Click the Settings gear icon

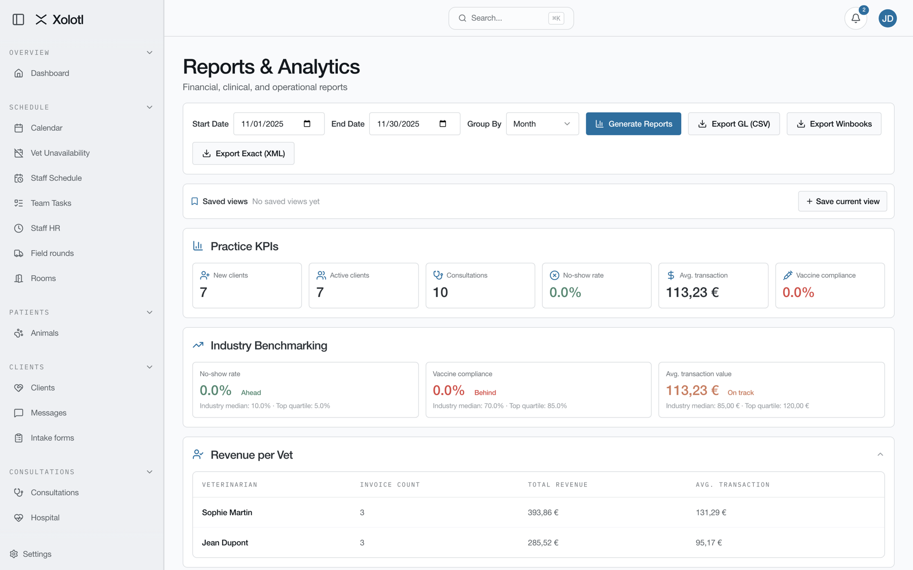tap(14, 554)
